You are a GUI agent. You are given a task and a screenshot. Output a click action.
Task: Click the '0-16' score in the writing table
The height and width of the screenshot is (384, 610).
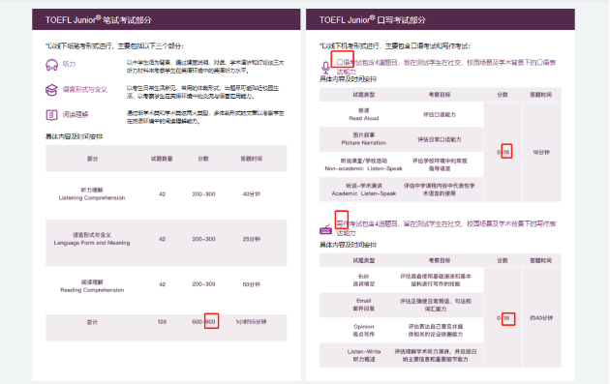tap(503, 318)
